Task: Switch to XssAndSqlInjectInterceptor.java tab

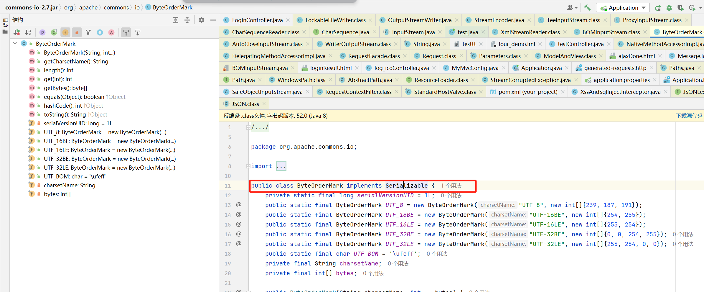Action: pos(620,92)
